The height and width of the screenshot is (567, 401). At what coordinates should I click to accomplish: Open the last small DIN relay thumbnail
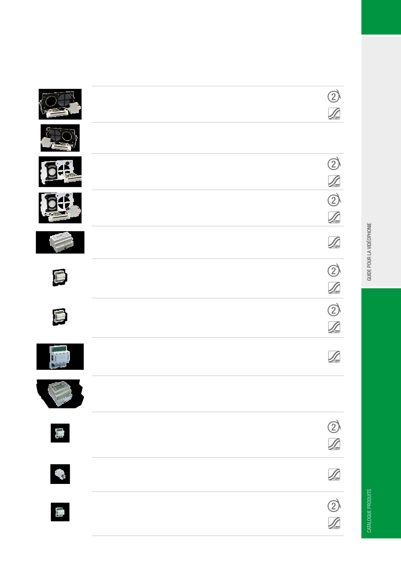coord(60,512)
